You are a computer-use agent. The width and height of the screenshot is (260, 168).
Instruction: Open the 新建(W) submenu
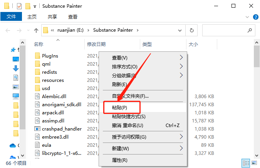coord(143,148)
